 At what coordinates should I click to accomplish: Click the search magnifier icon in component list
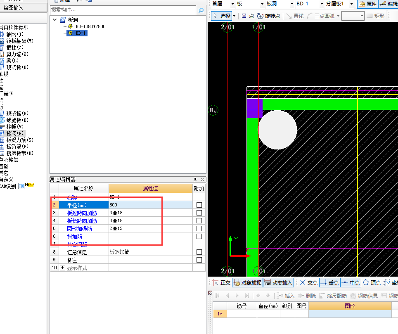201,10
